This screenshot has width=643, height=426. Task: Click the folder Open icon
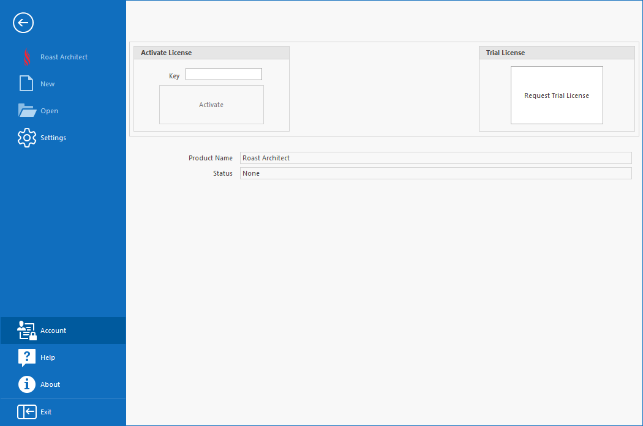[27, 111]
